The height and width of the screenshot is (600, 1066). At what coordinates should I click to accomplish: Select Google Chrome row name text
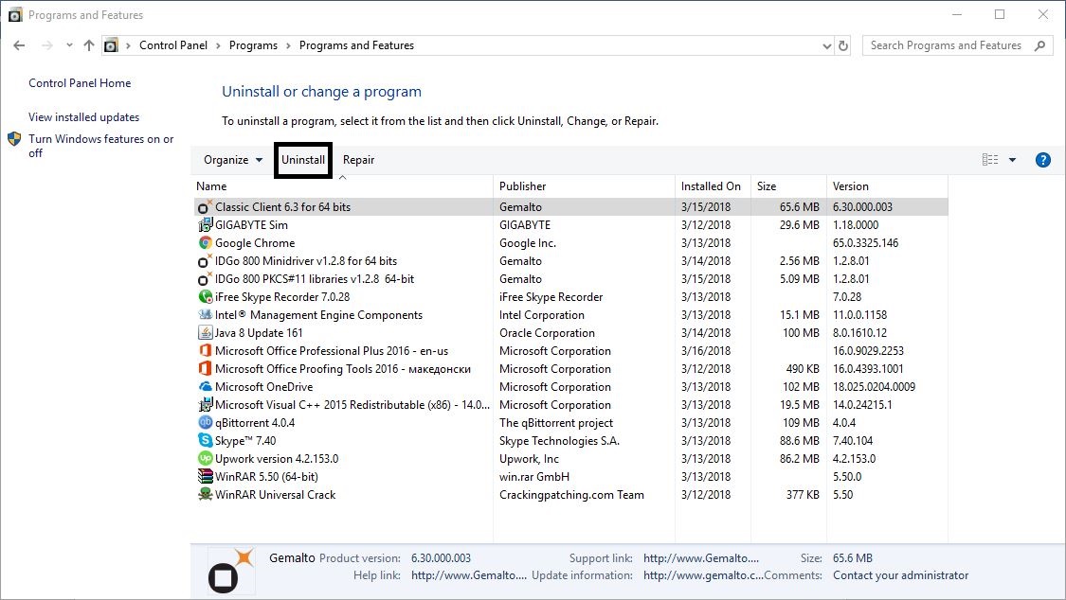255,242
